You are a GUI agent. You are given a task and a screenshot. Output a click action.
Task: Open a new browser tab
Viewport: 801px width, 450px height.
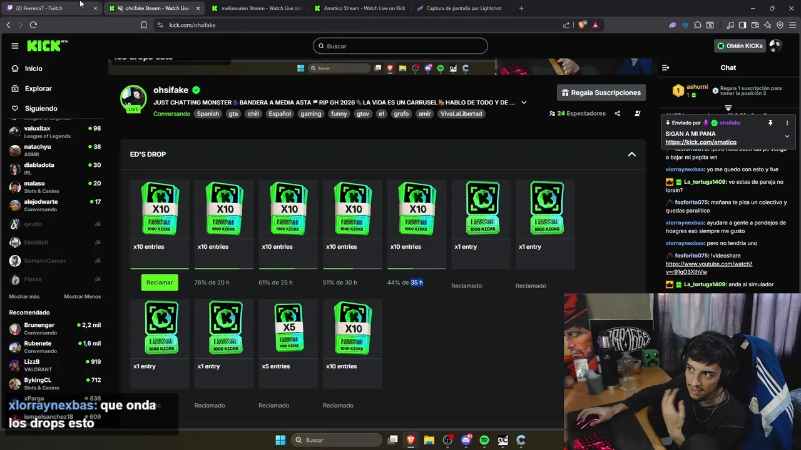(x=521, y=8)
